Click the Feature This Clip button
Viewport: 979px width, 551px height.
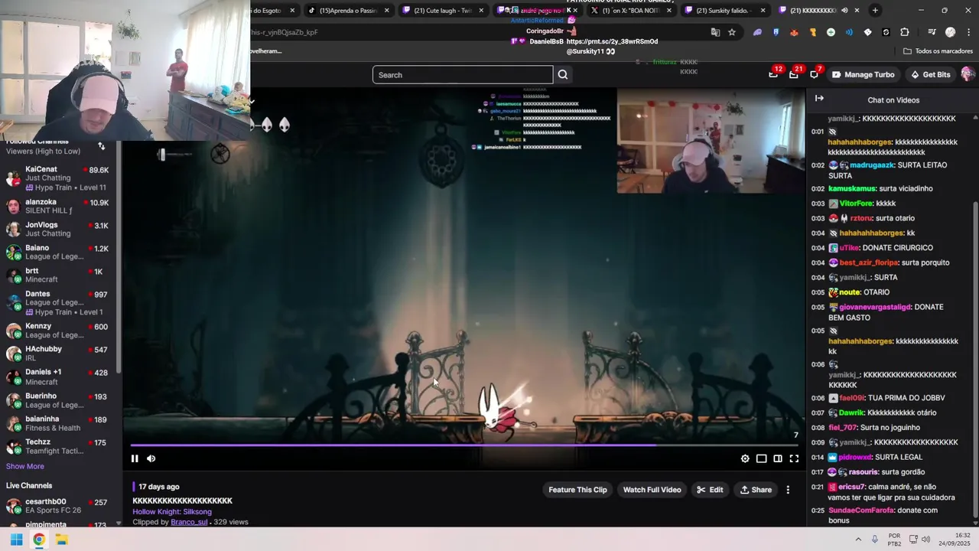[577, 490]
